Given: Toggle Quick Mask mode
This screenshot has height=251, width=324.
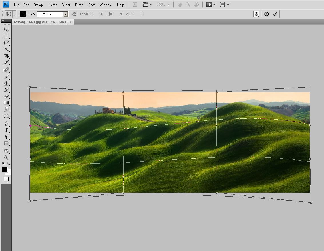Looking at the screenshot, I should pyautogui.click(x=6, y=179).
